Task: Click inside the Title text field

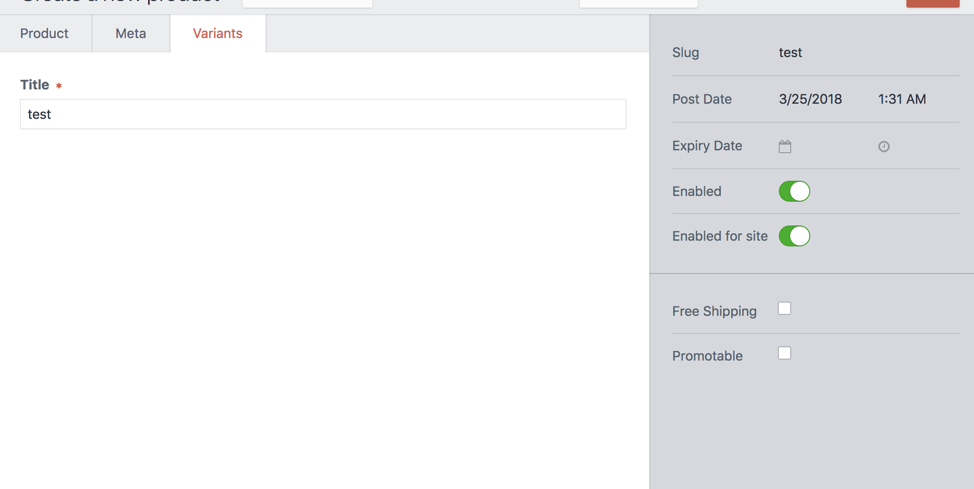Action: point(322,114)
